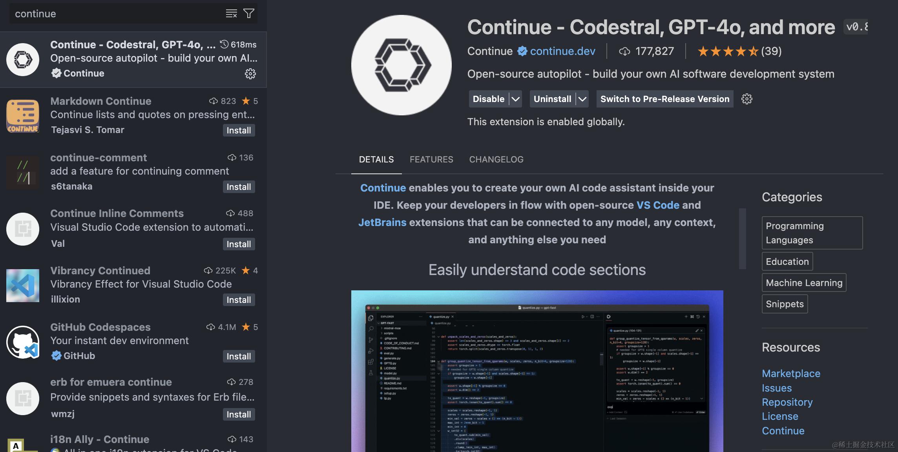
Task: Select the Markdown Continue extension icon
Action: (x=23, y=116)
